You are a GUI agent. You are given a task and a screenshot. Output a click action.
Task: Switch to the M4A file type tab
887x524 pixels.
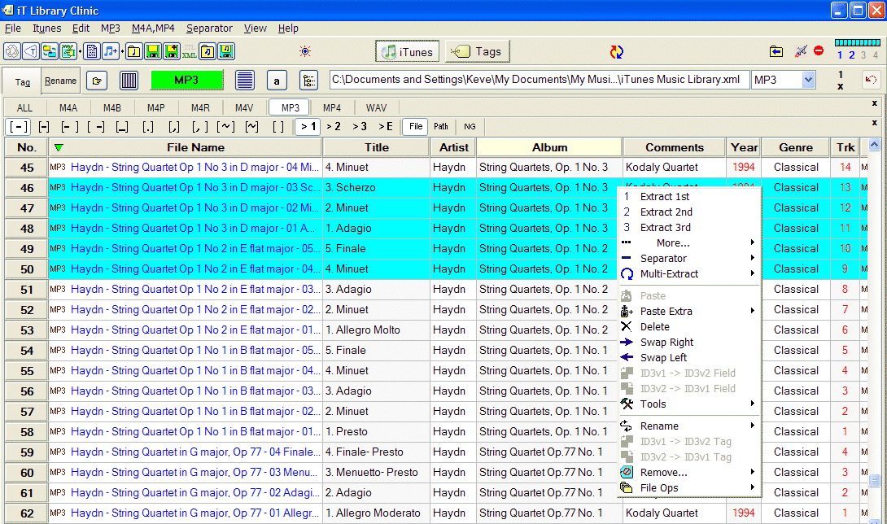click(x=68, y=108)
